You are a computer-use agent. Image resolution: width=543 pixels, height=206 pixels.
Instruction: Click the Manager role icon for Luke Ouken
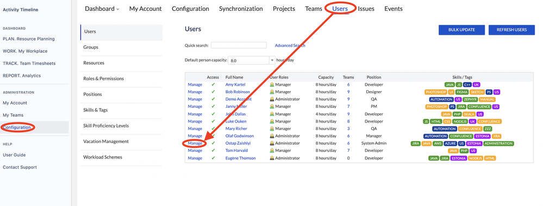(x=272, y=121)
